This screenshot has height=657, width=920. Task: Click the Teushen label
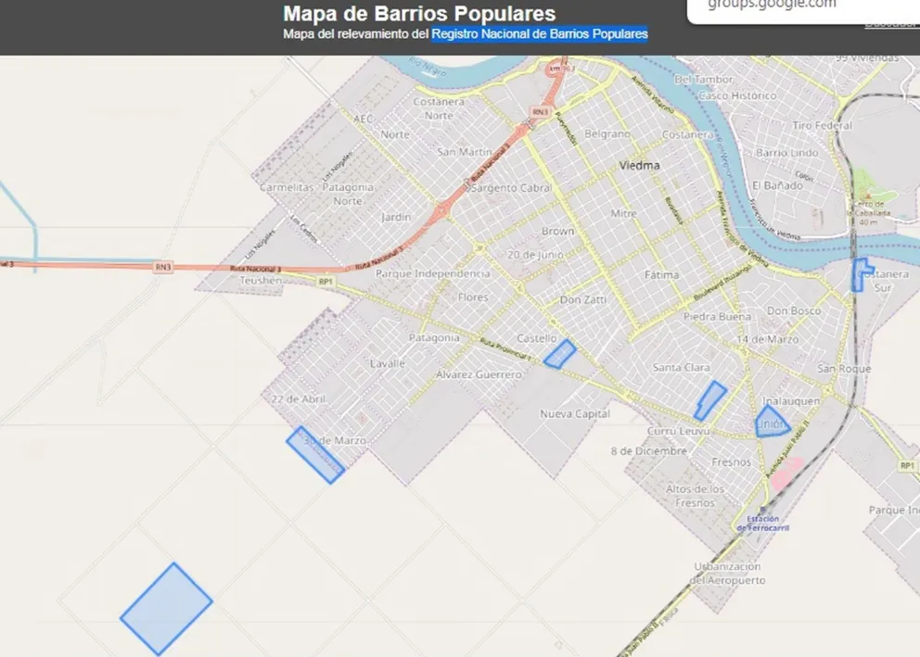pos(262,280)
